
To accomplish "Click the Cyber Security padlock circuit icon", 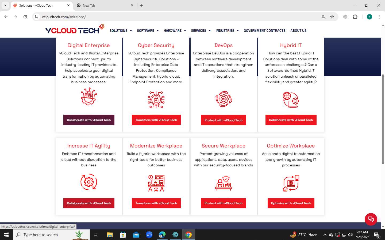I will [x=156, y=100].
